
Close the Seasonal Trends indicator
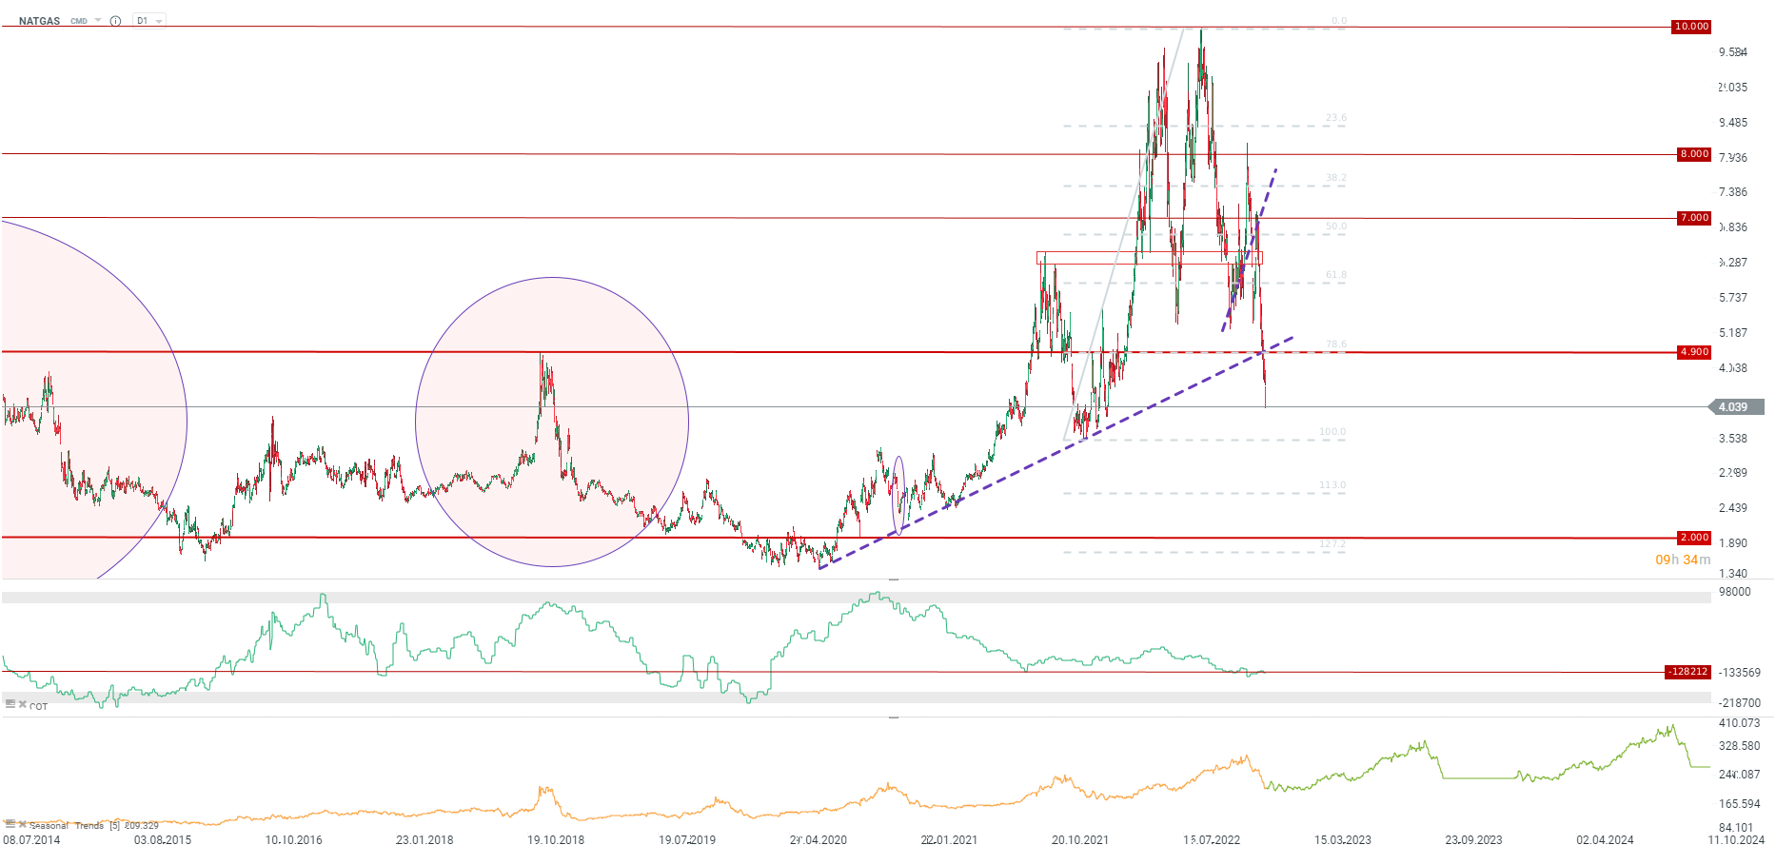[22, 824]
